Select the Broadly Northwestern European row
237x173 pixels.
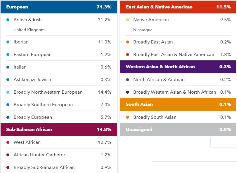(x=59, y=92)
